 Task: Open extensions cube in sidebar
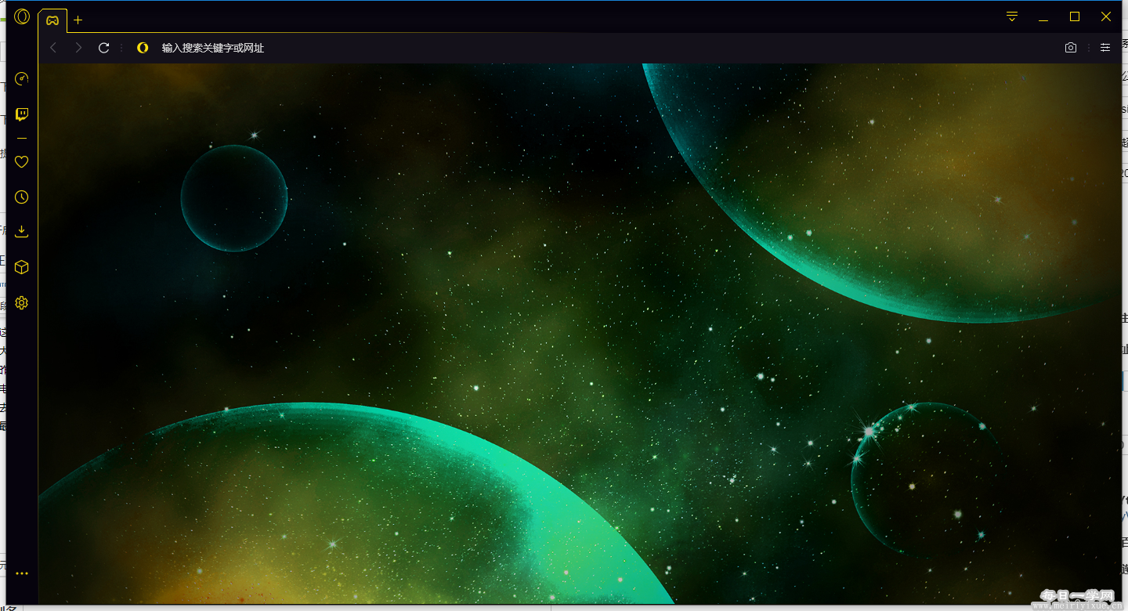(x=22, y=267)
